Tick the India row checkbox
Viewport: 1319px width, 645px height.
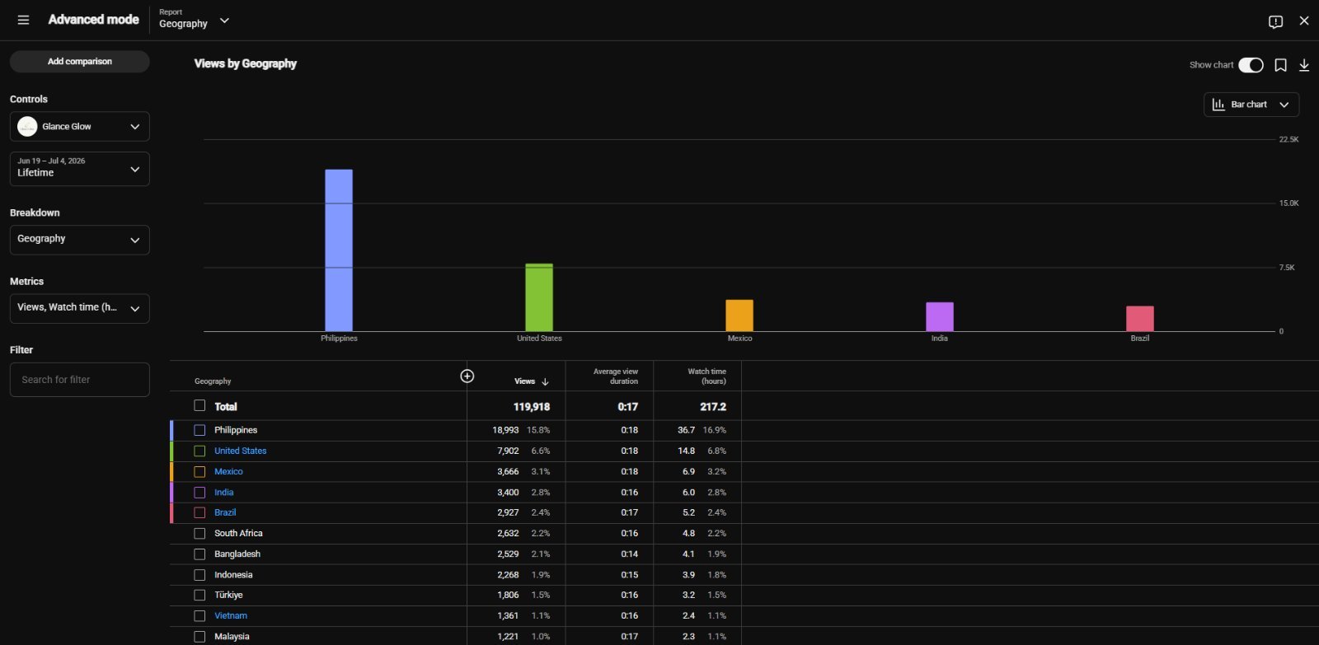click(x=199, y=492)
